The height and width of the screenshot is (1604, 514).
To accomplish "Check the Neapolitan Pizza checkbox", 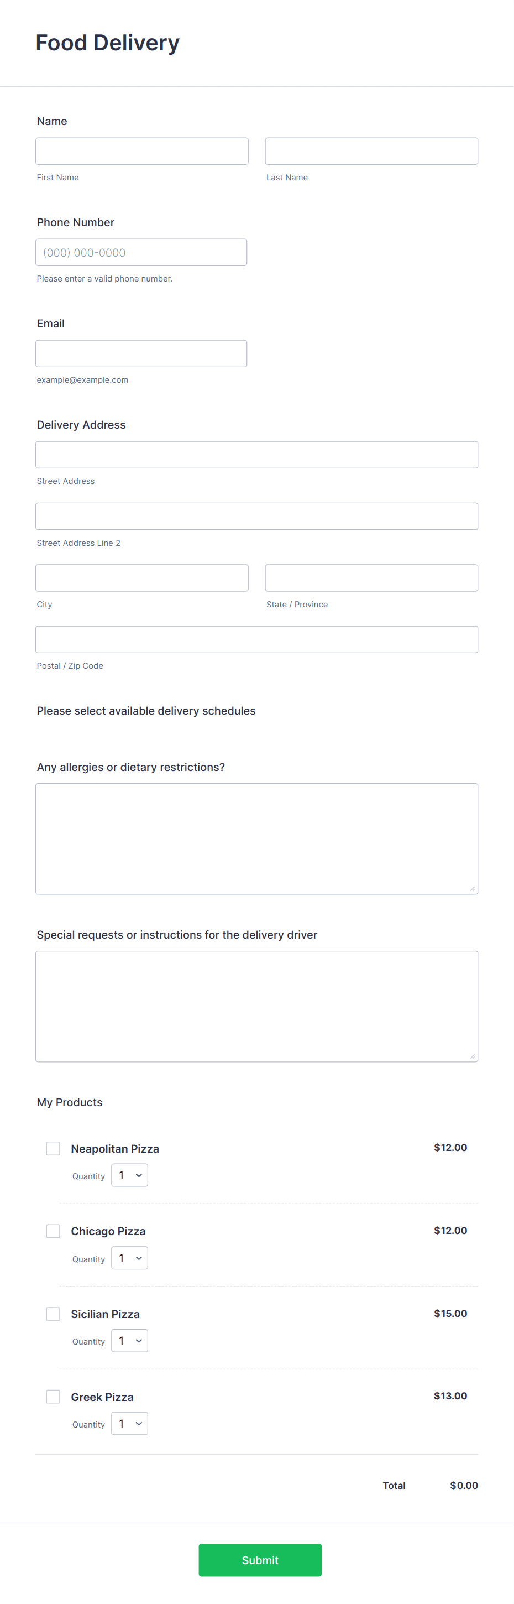I will tap(53, 1148).
